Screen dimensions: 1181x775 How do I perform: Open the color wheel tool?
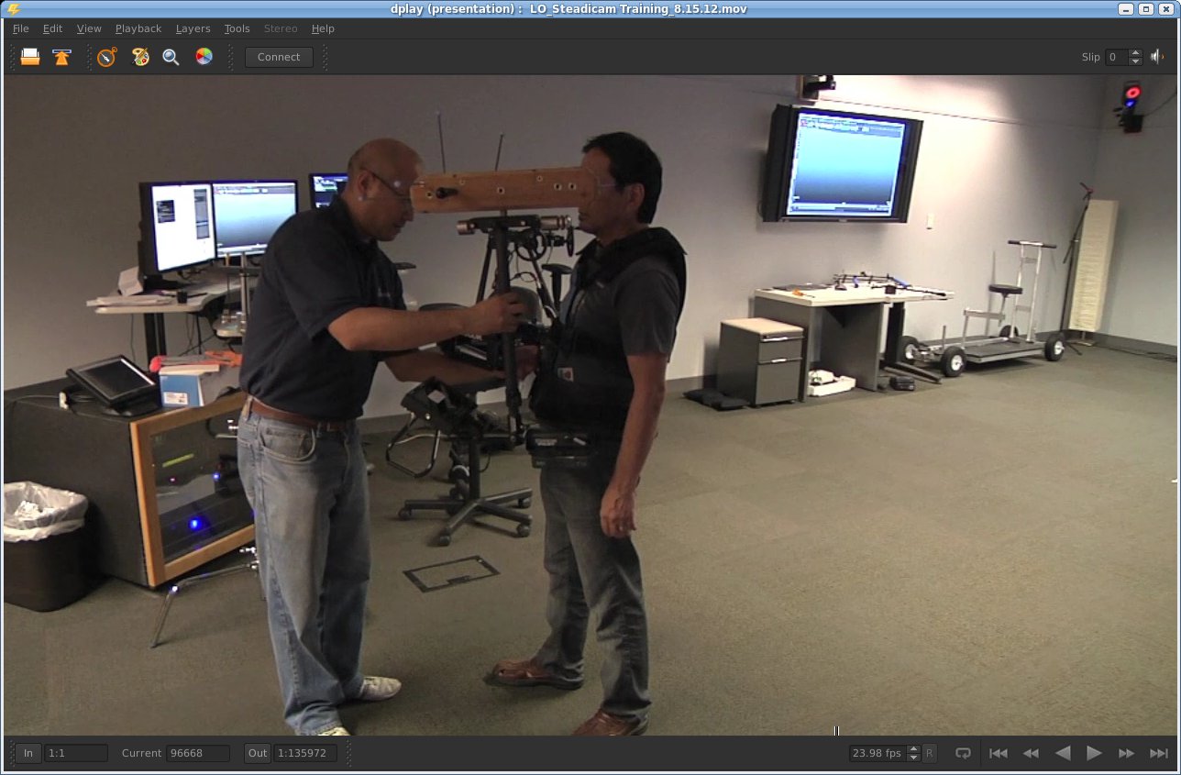click(204, 57)
